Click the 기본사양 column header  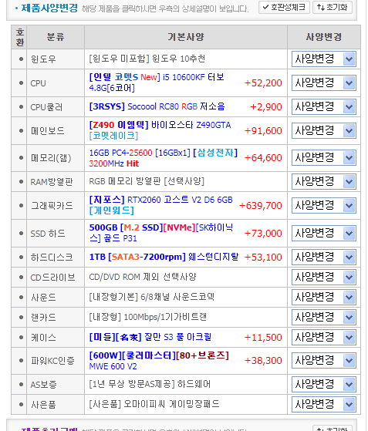click(x=186, y=37)
